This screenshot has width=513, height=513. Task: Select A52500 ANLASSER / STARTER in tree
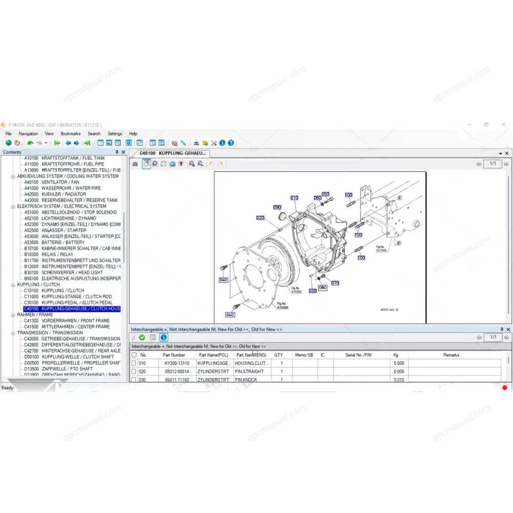(55, 230)
